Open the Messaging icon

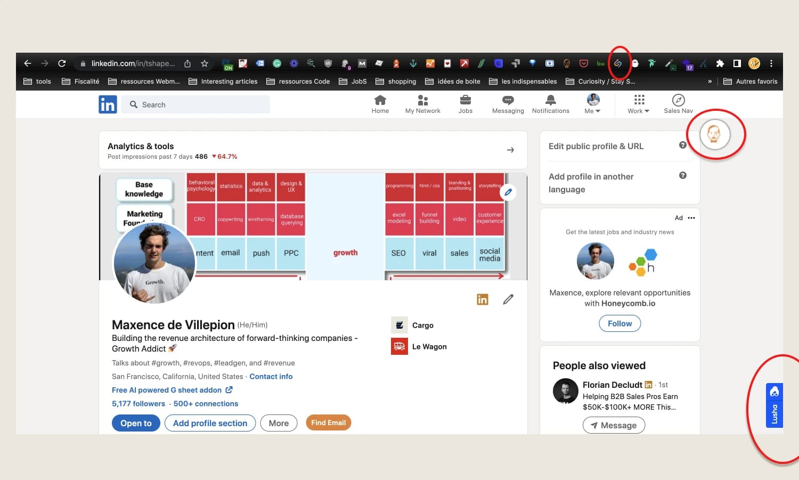coord(508,100)
